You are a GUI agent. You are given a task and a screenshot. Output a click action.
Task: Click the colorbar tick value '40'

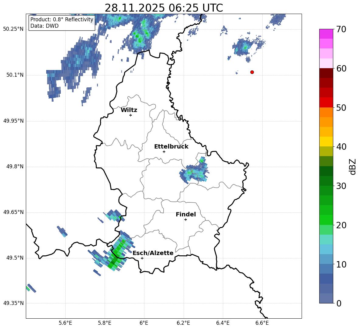click(341, 147)
